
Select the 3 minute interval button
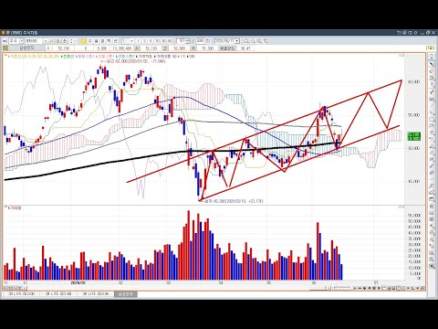click(144, 41)
